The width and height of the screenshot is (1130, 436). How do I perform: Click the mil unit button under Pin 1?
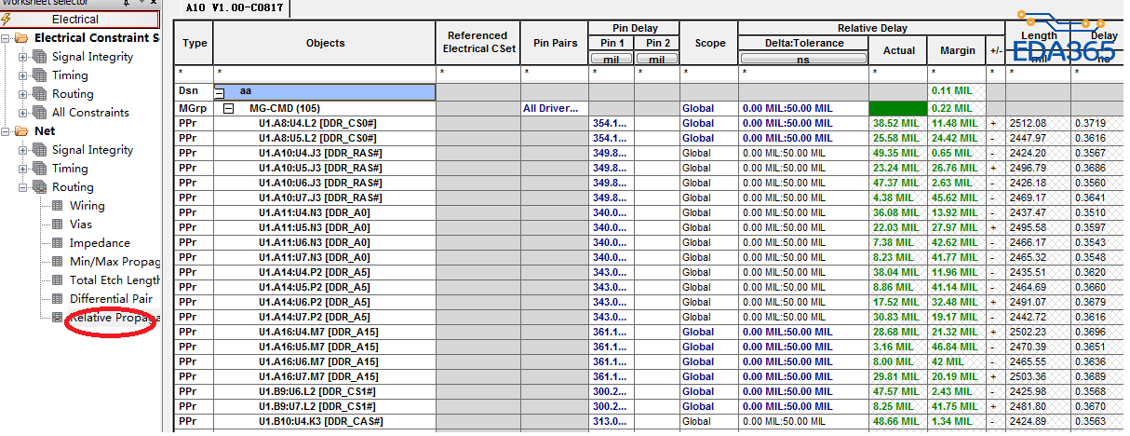[612, 59]
